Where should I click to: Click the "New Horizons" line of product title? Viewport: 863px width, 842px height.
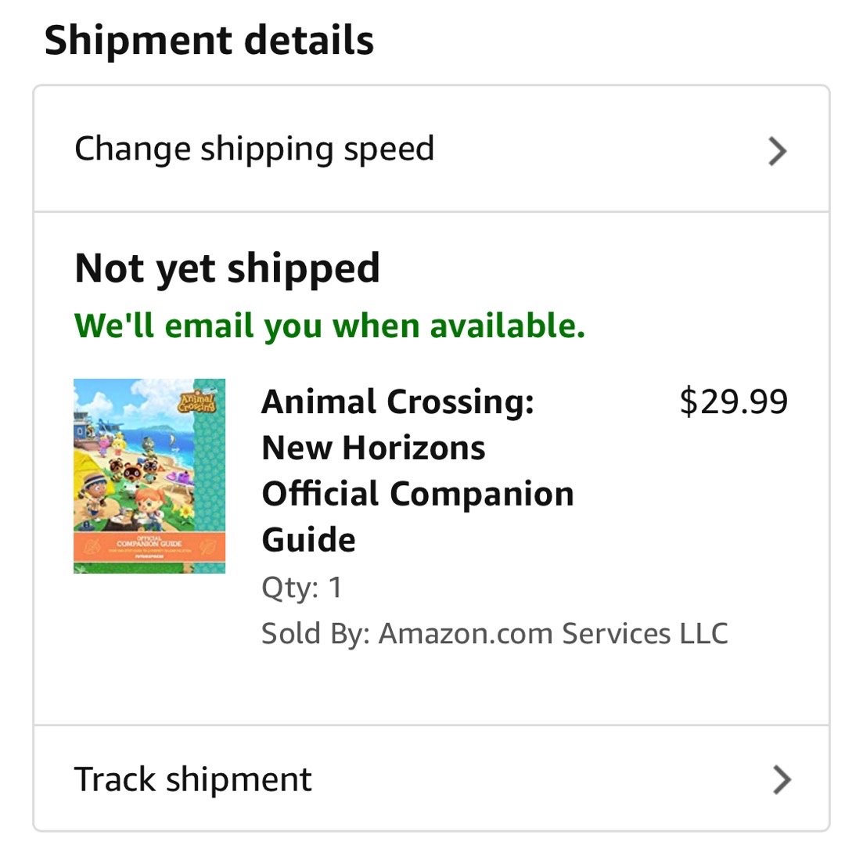[373, 448]
